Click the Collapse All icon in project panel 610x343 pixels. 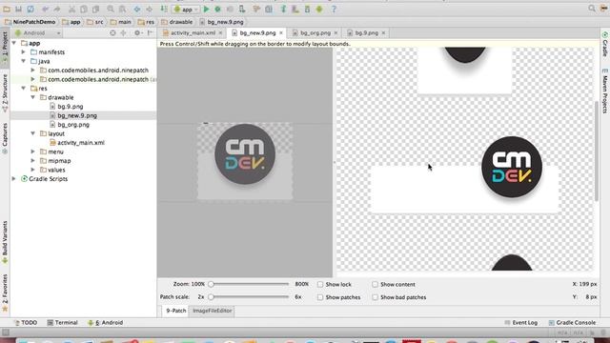tap(123, 33)
